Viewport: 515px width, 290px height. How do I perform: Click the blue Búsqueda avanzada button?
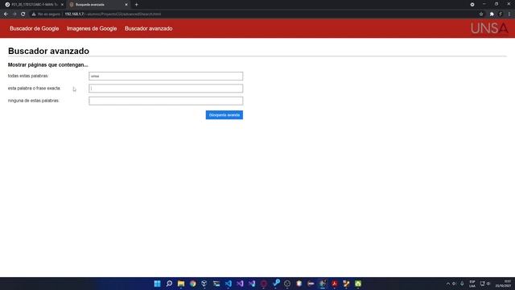225,115
